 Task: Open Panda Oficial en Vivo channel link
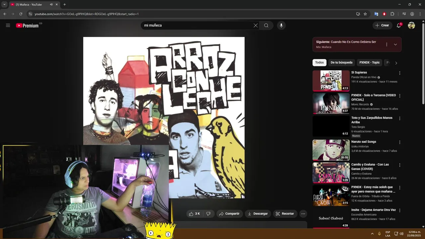click(364, 77)
